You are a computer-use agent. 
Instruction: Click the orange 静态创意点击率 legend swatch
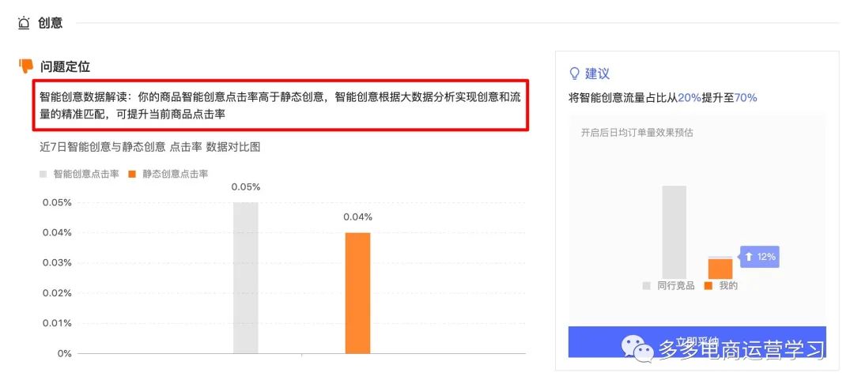tap(132, 174)
